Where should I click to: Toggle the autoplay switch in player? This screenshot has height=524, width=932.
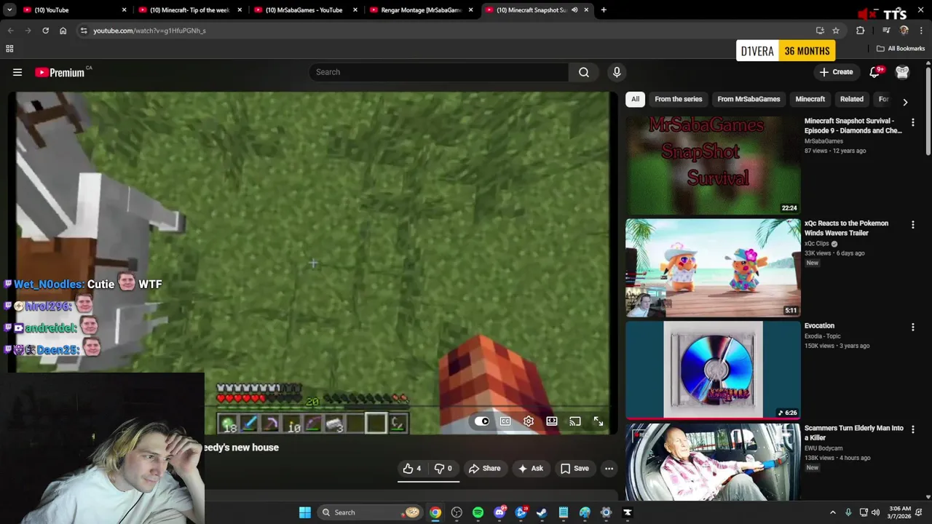[x=482, y=421]
